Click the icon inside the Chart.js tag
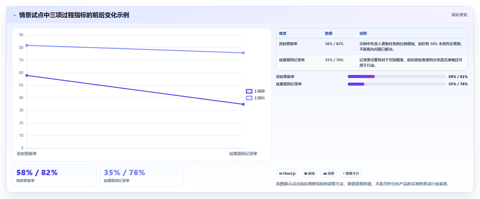 click(281, 174)
